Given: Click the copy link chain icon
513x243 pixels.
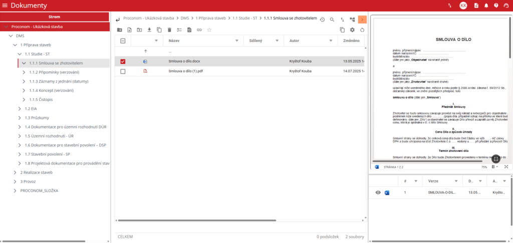Looking at the screenshot, I should (199, 30).
